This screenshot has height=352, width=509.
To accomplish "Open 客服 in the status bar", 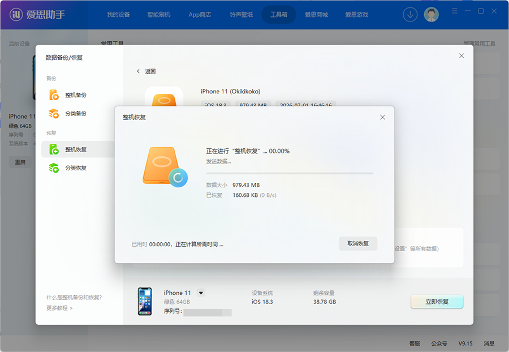I will tap(415, 344).
